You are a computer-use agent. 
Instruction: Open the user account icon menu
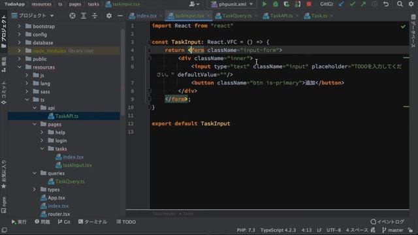pyautogui.click(x=194, y=4)
